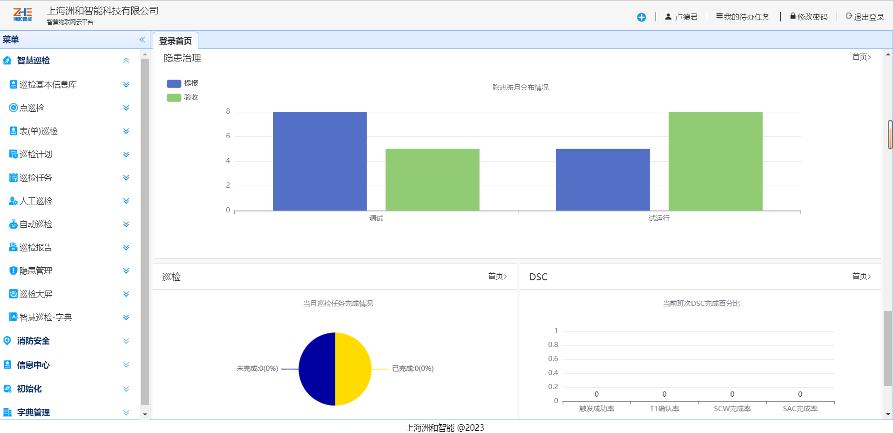Click the sidebar scroll-down arrow
The image size is (893, 433).
[145, 414]
